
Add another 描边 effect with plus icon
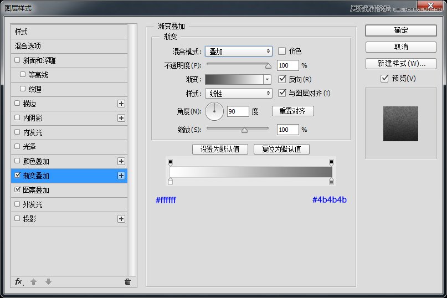tap(121, 104)
